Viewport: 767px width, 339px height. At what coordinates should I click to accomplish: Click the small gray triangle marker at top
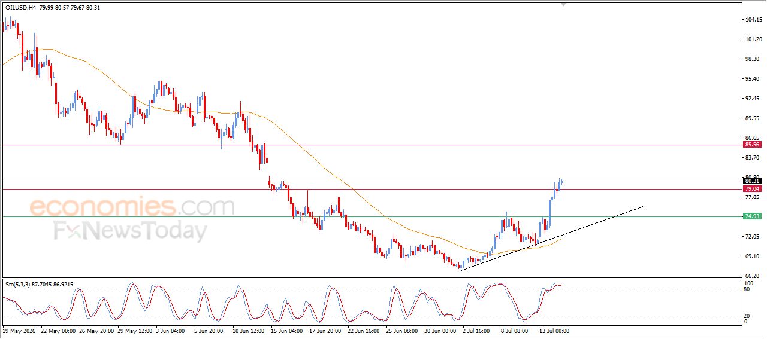click(563, 4)
